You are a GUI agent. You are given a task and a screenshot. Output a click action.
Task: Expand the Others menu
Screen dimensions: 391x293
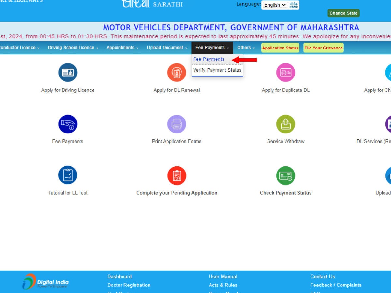click(246, 48)
